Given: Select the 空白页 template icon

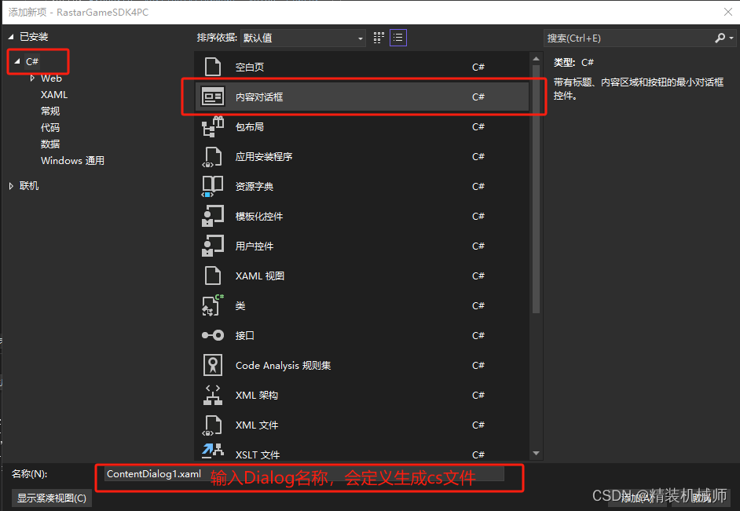Looking at the screenshot, I should tap(212, 67).
